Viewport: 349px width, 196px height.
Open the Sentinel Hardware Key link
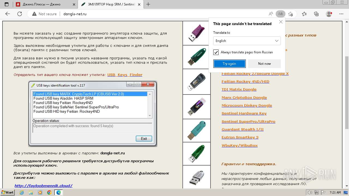244,113
